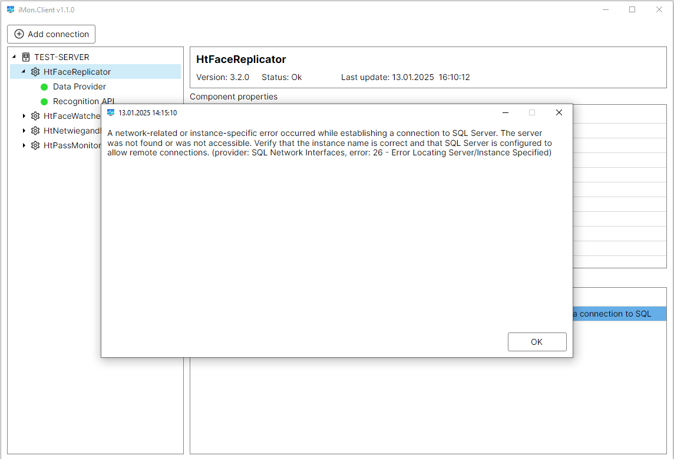Select the Data Provider tree item
Screen dimensions: 674x459
point(79,87)
